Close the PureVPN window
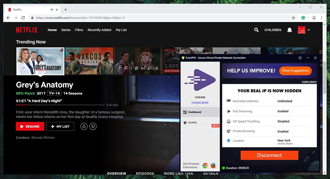Image resolution: width=330 pixels, height=179 pixels. coord(315,58)
